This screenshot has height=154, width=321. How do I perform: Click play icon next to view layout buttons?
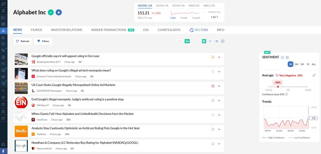(223, 41)
